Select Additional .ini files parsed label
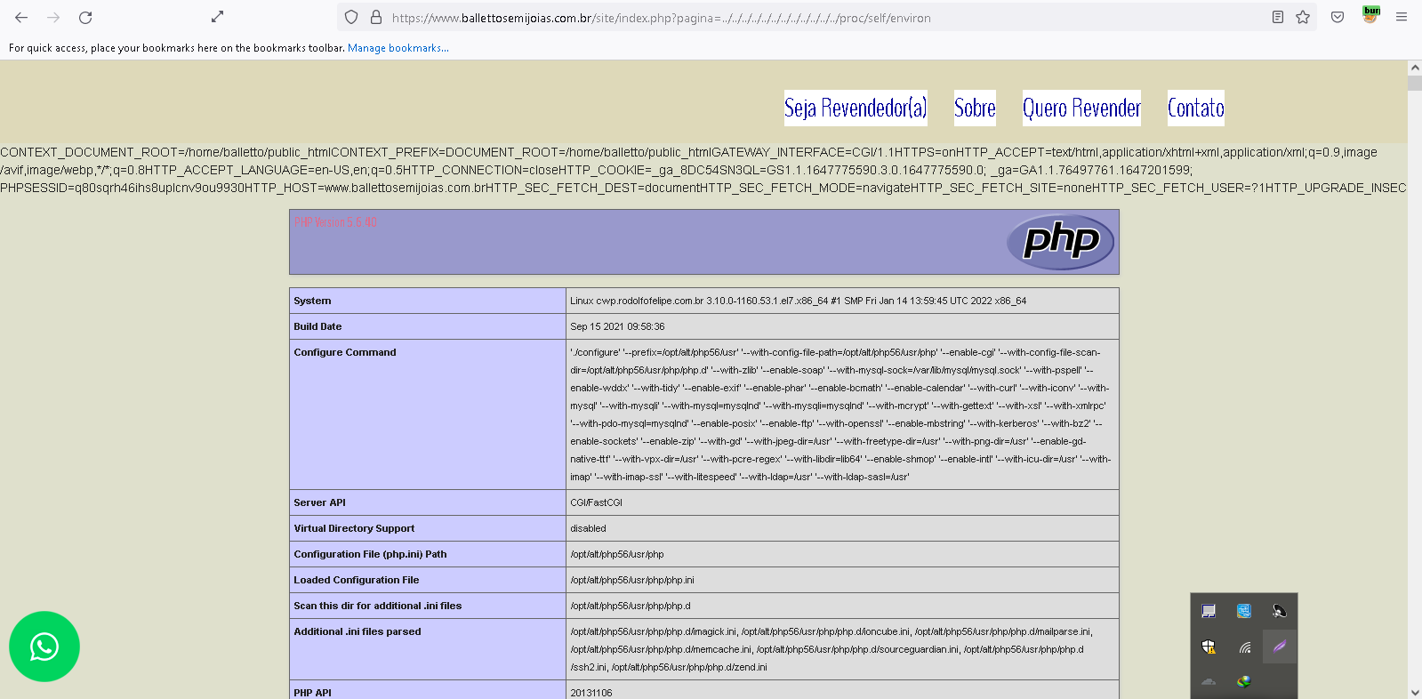 (x=357, y=631)
